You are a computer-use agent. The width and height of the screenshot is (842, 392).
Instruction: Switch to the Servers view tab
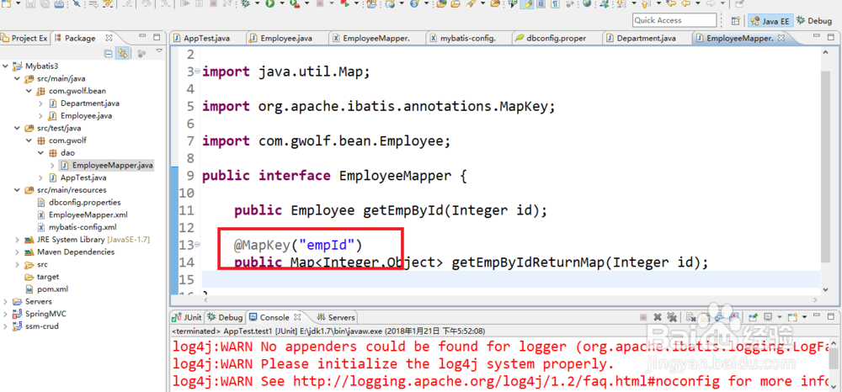(x=336, y=317)
